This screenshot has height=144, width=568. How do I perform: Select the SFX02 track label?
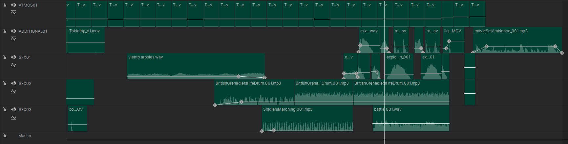(x=25, y=84)
